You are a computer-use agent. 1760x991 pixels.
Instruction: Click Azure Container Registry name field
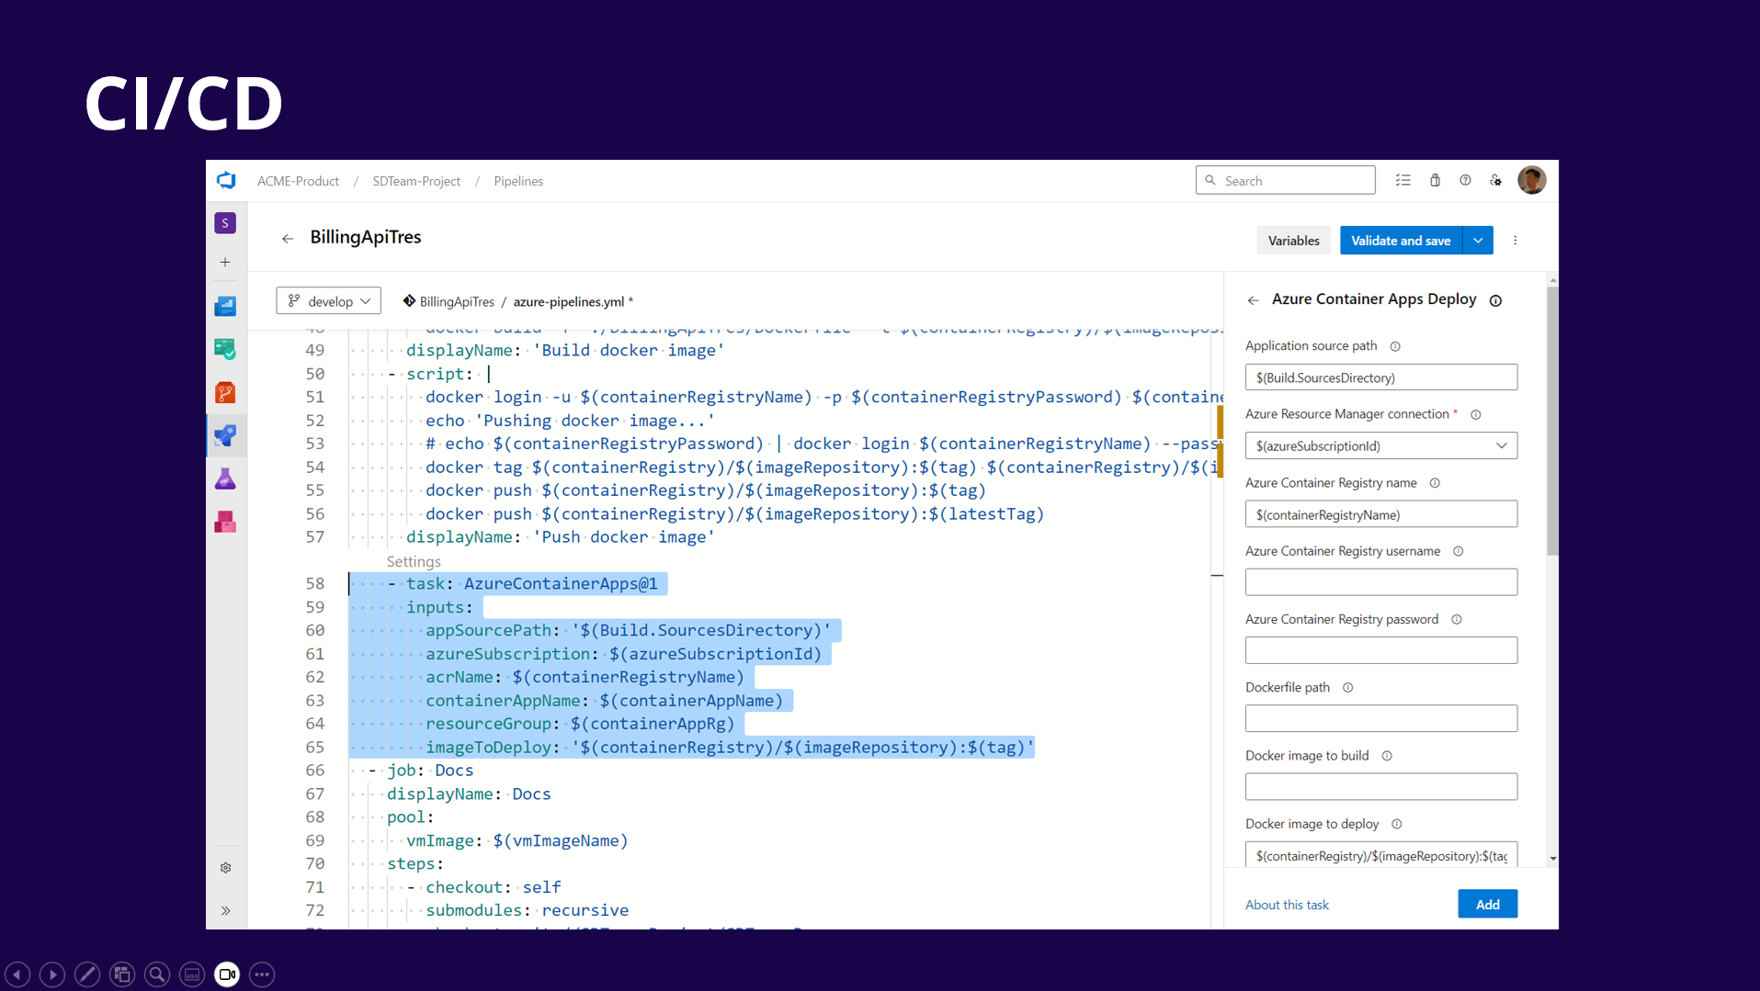pyautogui.click(x=1381, y=514)
